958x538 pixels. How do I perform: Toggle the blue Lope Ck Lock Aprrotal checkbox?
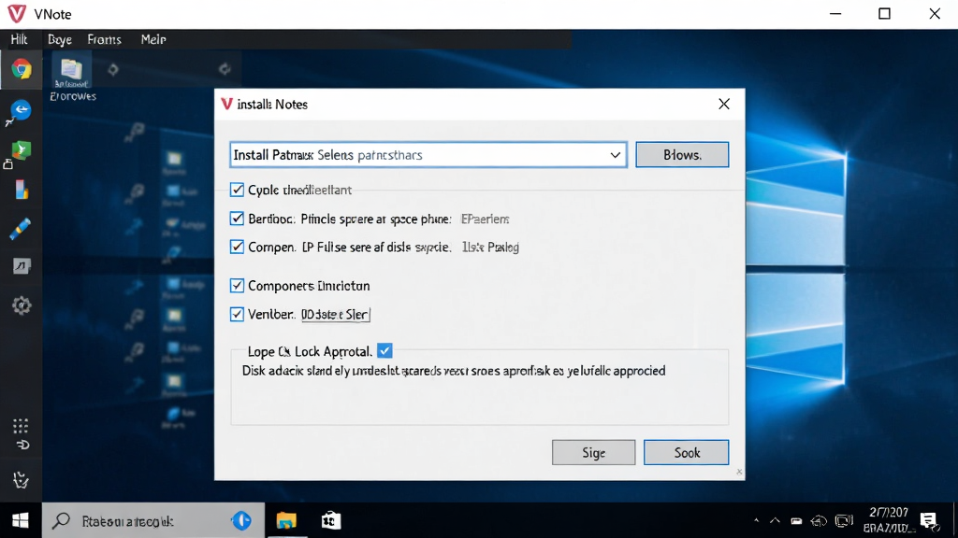pyautogui.click(x=385, y=351)
